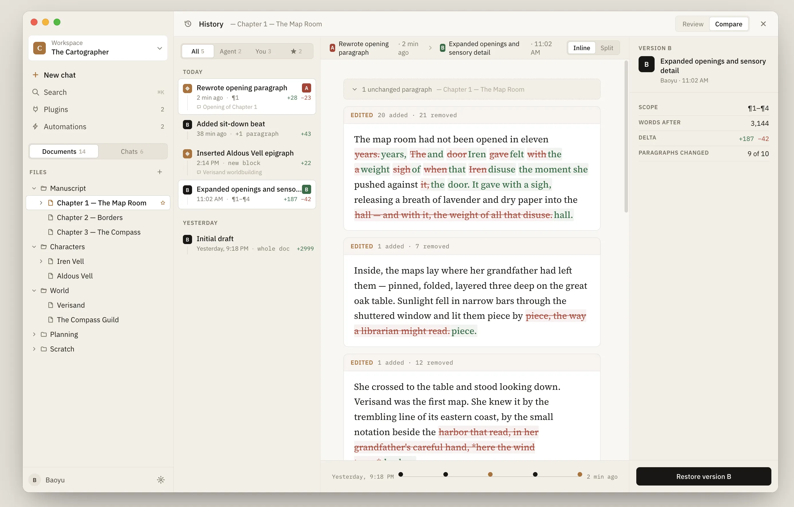
Task: Click the plus icon next to FILES
Action: pos(160,172)
